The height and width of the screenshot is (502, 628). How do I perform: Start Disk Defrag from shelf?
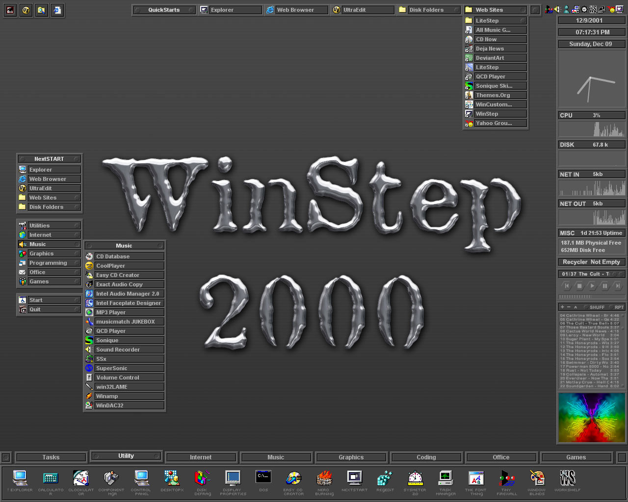[202, 483]
